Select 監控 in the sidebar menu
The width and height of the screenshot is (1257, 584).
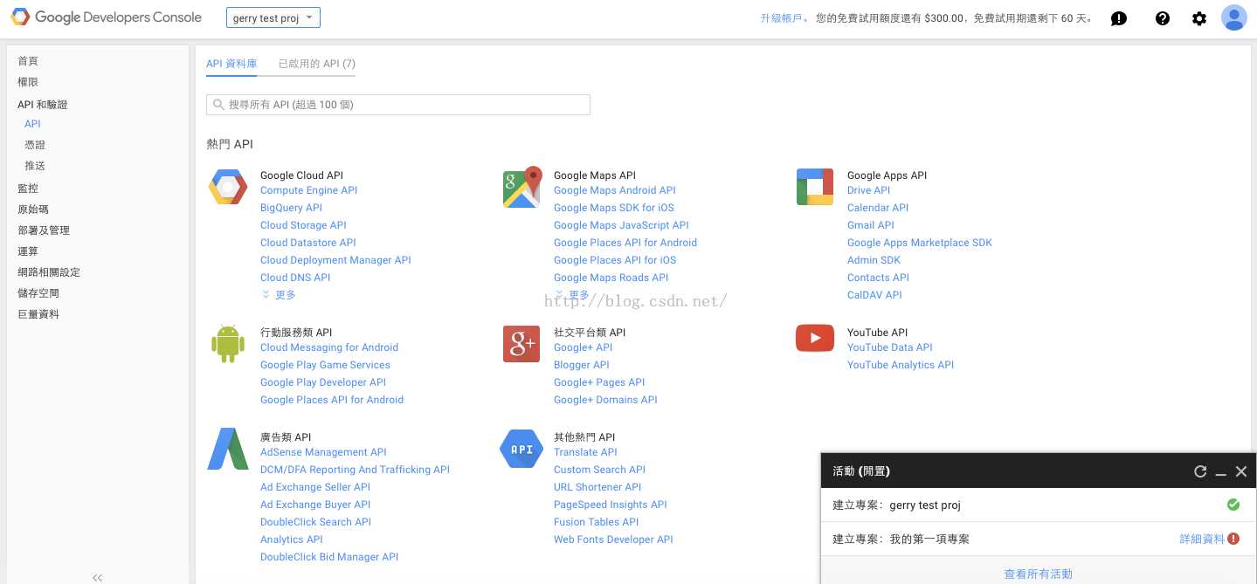pyautogui.click(x=27, y=188)
